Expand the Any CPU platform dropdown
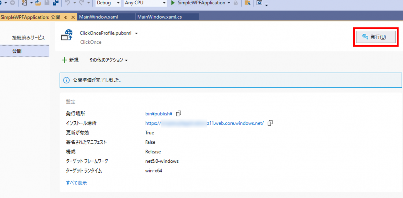The image size is (403, 198). pos(165,3)
